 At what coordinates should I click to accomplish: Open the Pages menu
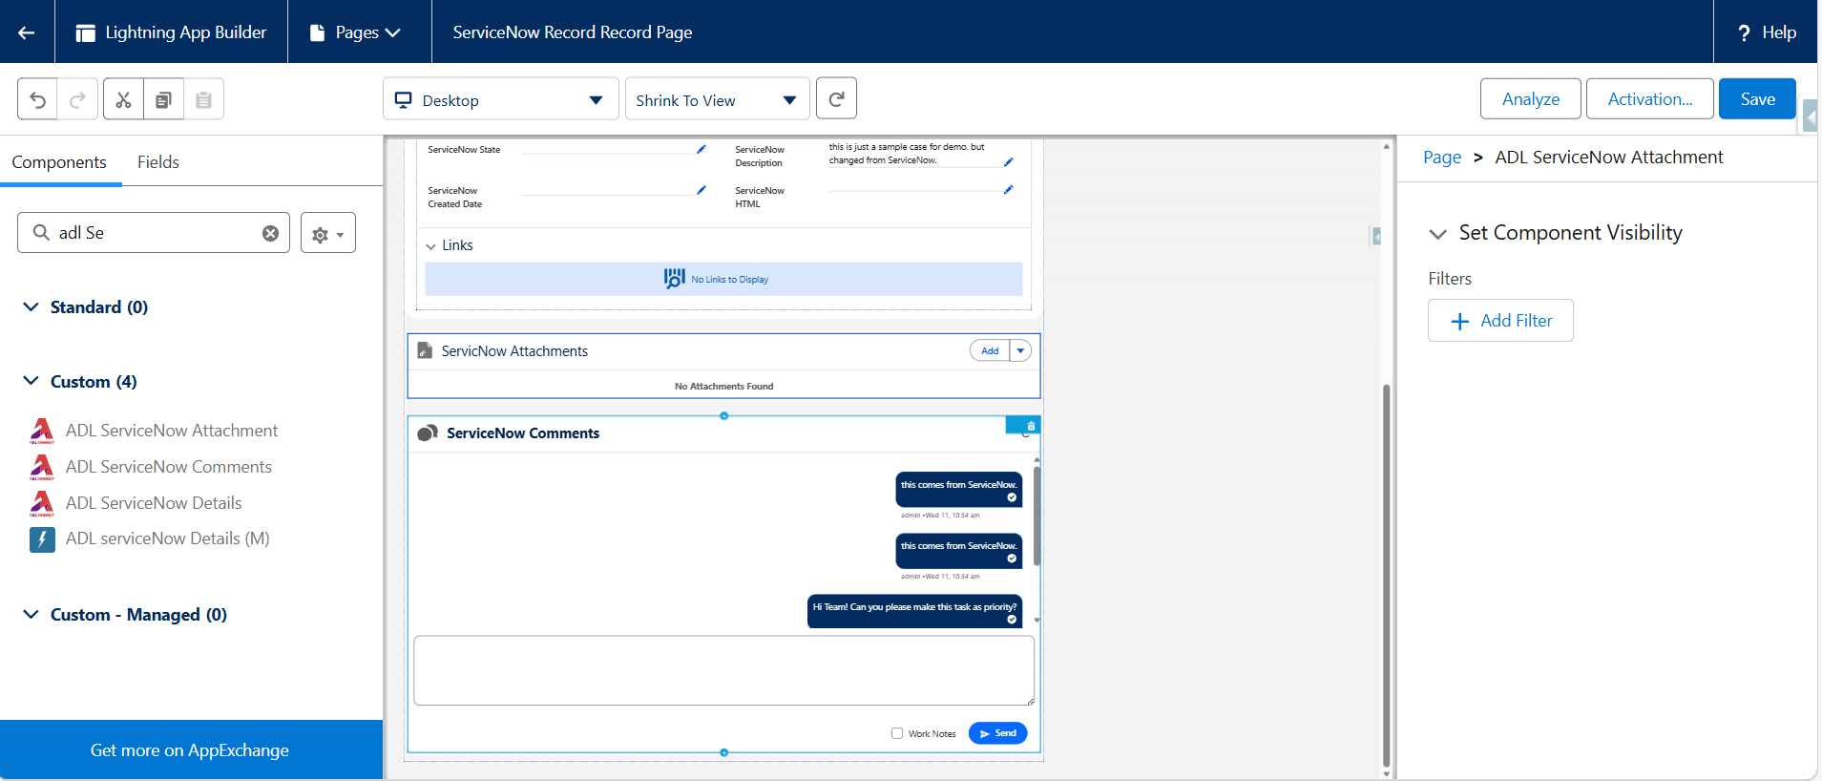[x=356, y=32]
